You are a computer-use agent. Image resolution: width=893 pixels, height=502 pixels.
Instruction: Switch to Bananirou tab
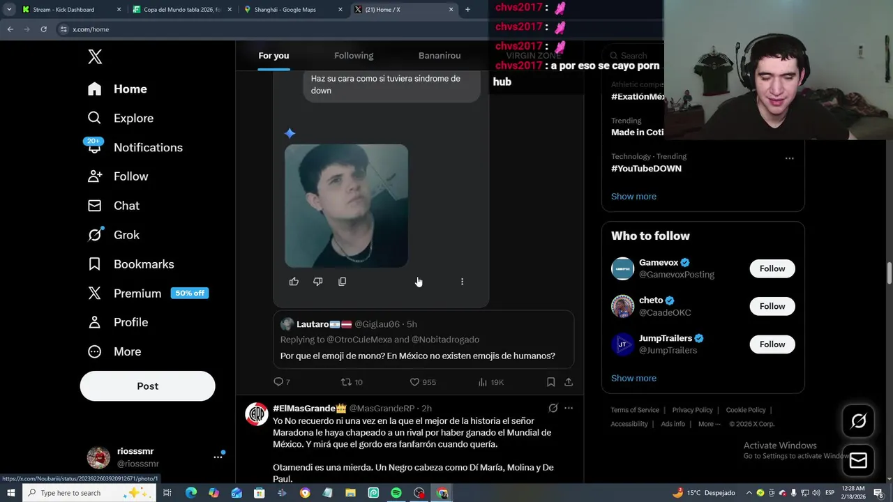(440, 56)
